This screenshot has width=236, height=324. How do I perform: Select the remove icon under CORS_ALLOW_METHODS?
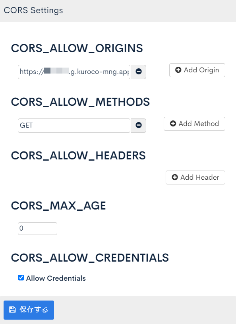coord(138,125)
